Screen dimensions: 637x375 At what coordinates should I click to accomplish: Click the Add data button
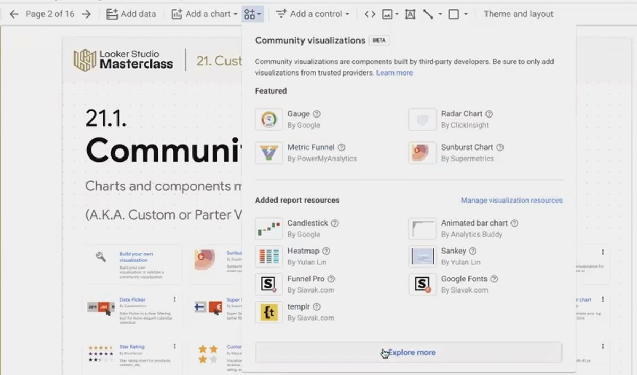tap(131, 14)
